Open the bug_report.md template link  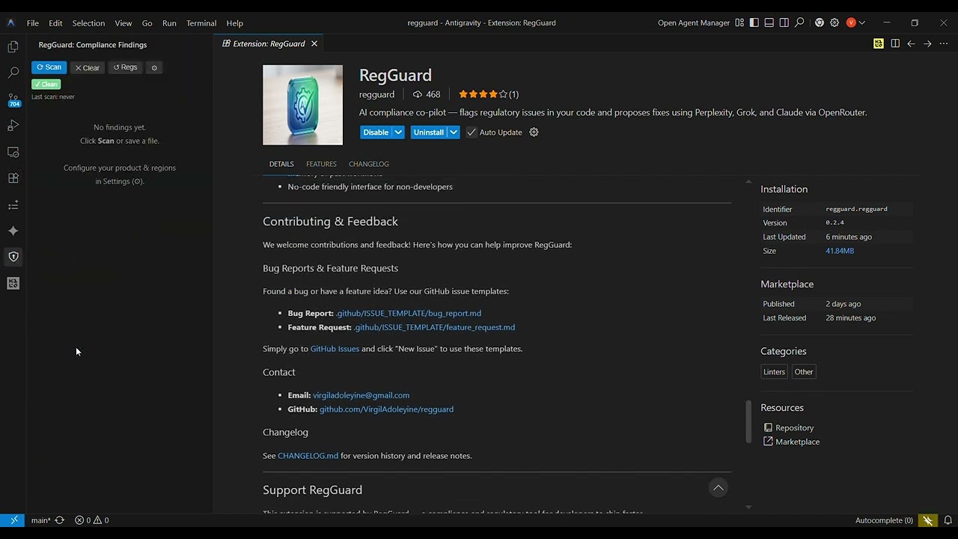[x=409, y=313]
